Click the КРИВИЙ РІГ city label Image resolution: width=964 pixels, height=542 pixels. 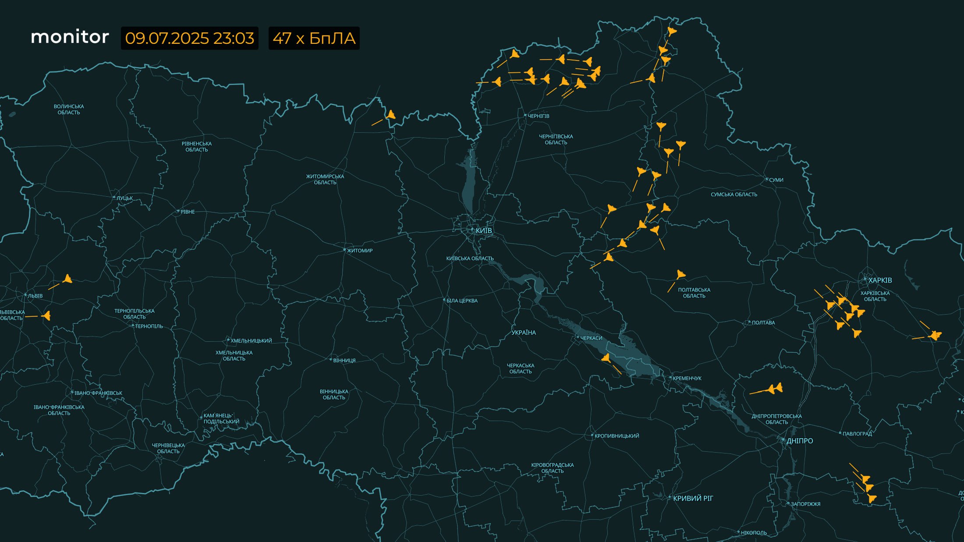693,498
